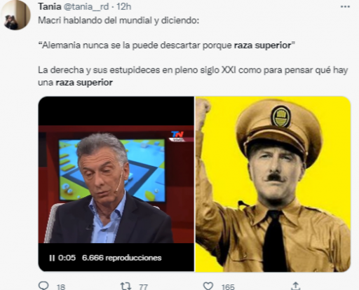Click the 0:05 video time indicator
The width and height of the screenshot is (359, 290).
tap(67, 258)
